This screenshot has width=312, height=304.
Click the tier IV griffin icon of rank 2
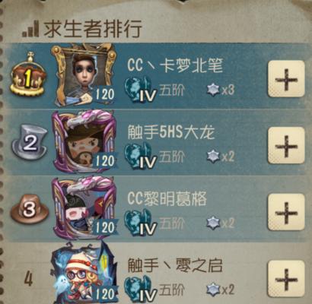[x=140, y=156]
